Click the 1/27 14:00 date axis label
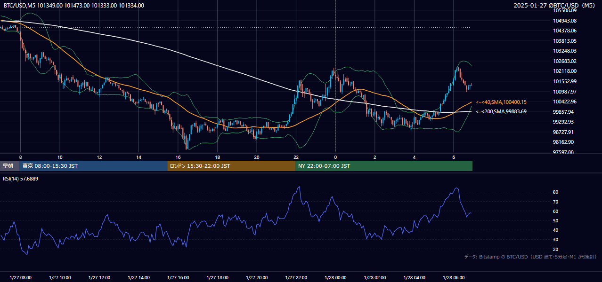This screenshot has height=282, width=602. [x=138, y=278]
